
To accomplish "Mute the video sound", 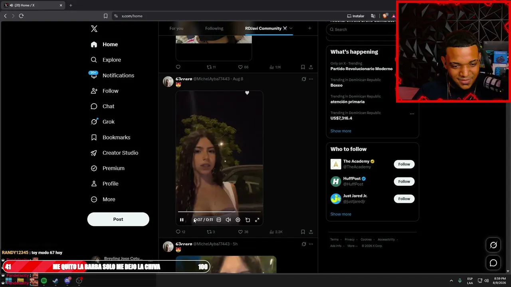I will pyautogui.click(x=228, y=220).
